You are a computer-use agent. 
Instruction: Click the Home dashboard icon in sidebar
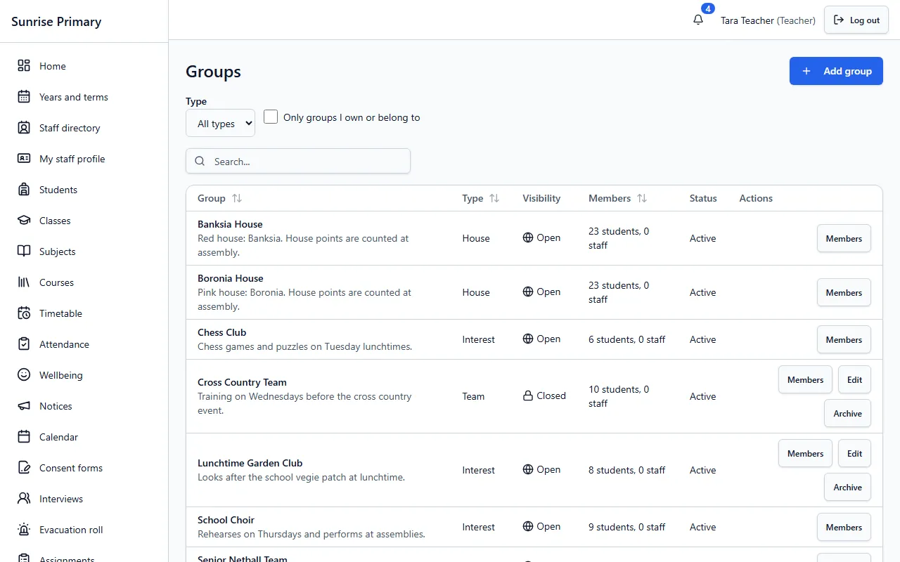pos(24,66)
